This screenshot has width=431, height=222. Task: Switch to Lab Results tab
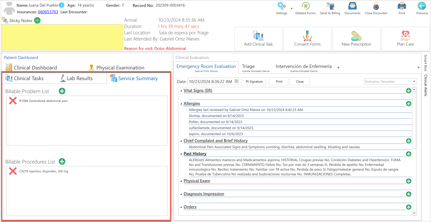click(x=76, y=78)
